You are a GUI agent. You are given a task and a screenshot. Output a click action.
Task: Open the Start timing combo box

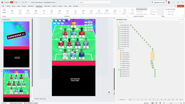(160, 9)
